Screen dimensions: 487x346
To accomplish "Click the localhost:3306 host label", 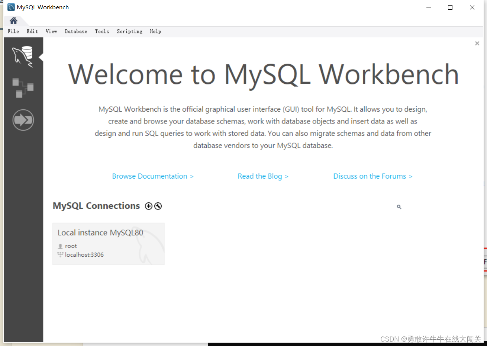I will [x=84, y=255].
